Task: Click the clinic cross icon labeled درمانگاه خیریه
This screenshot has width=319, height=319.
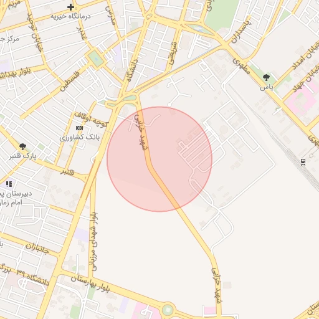Action: 70,7
